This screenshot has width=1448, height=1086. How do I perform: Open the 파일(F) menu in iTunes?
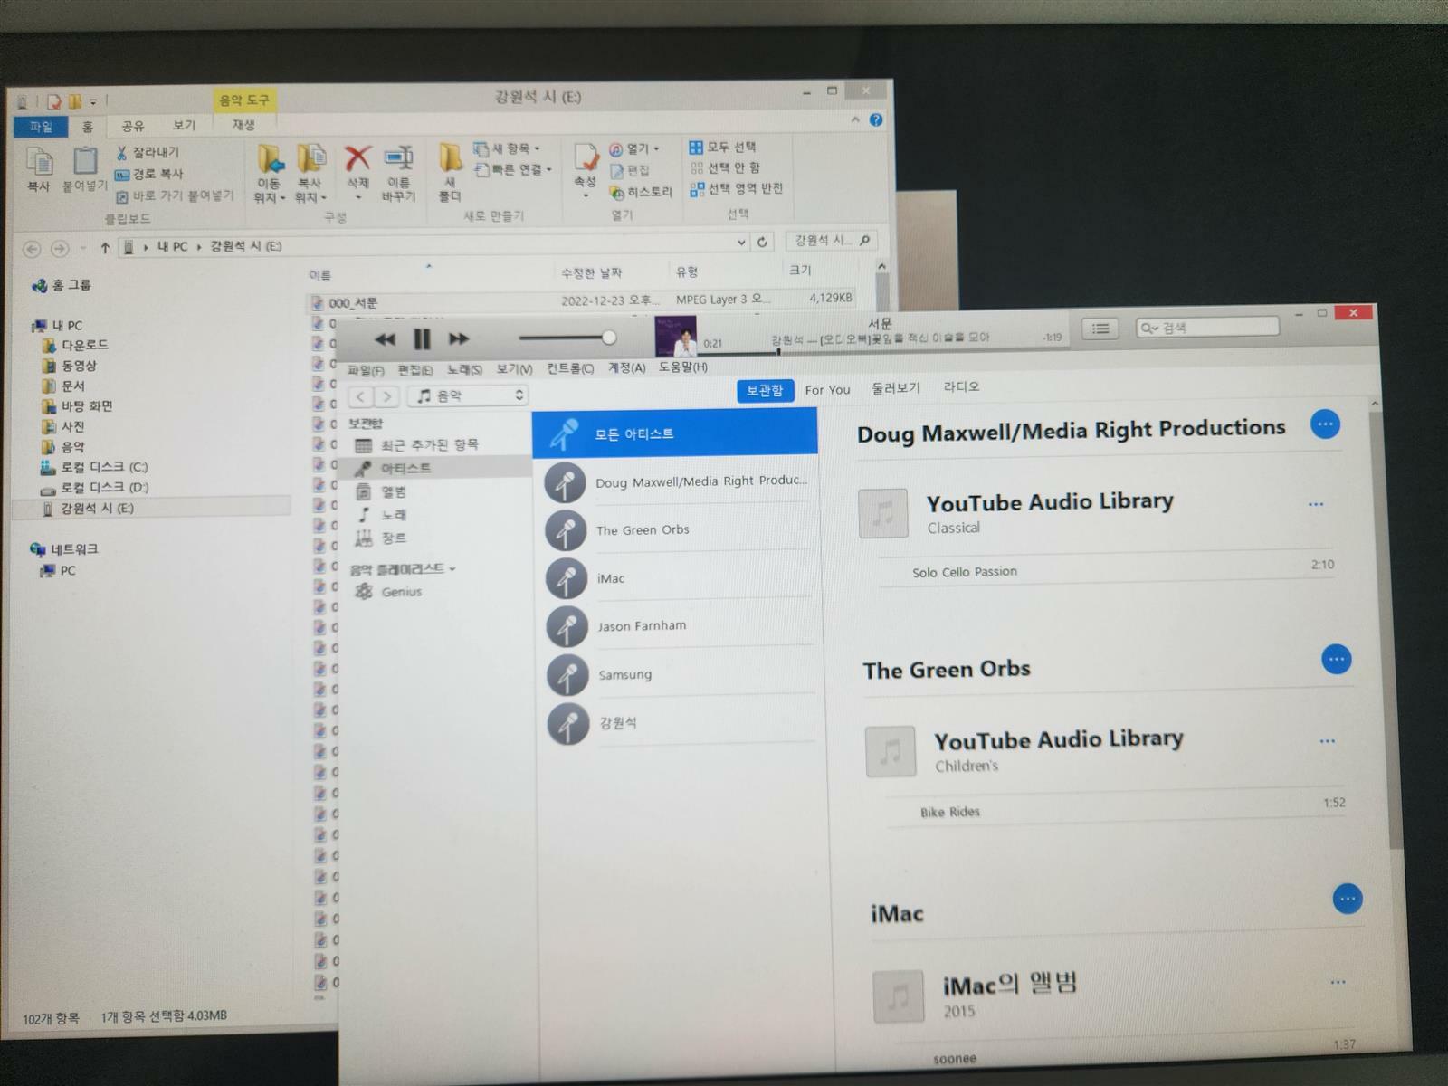click(x=366, y=370)
